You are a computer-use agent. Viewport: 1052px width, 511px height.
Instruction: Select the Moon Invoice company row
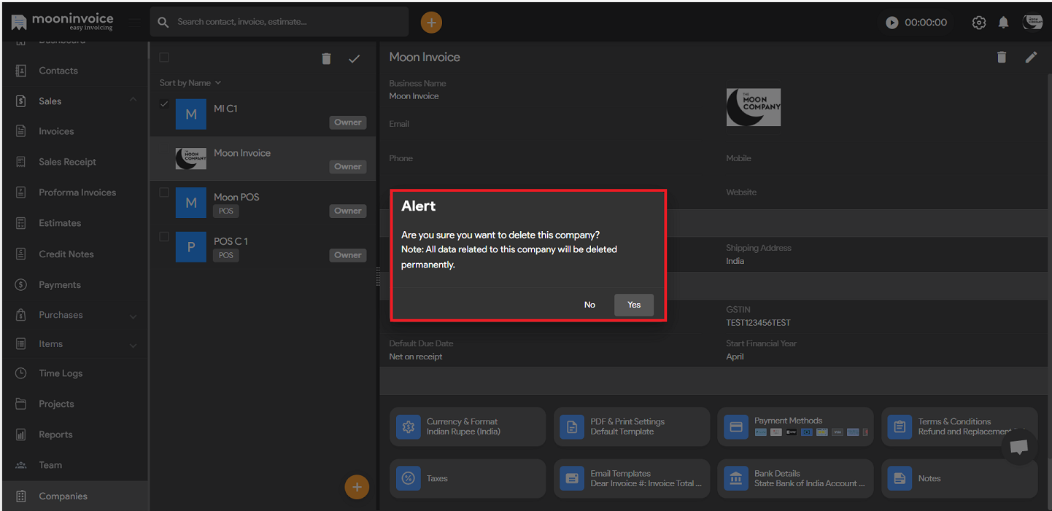tap(263, 158)
